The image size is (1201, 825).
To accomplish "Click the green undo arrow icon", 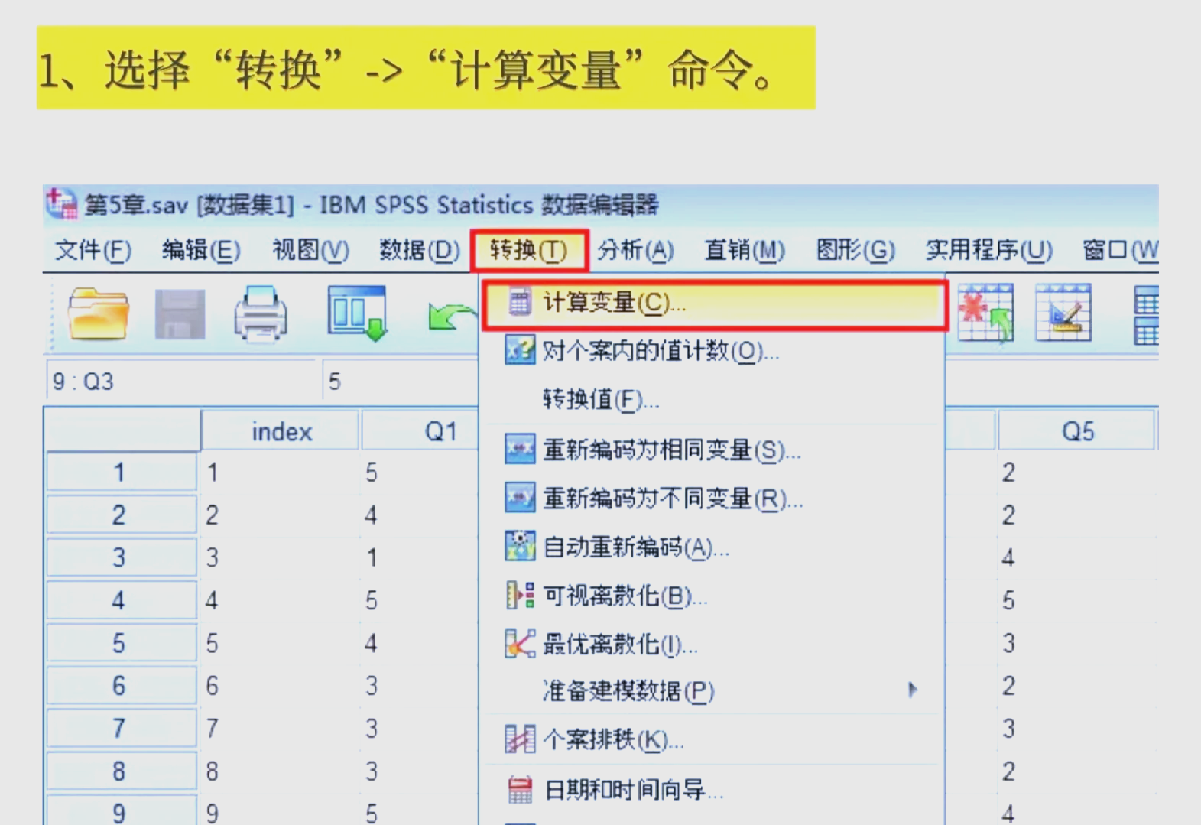I will [x=451, y=316].
